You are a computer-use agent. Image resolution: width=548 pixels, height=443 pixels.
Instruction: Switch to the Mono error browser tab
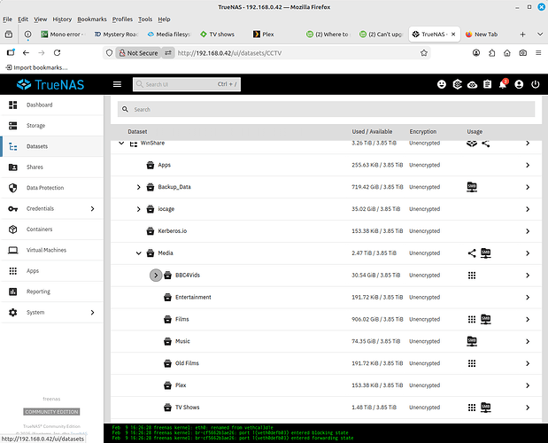pyautogui.click(x=63, y=35)
